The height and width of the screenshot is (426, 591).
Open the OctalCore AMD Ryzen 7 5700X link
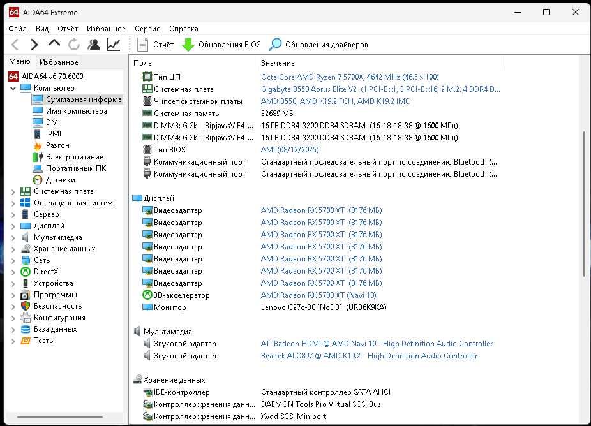pos(350,77)
